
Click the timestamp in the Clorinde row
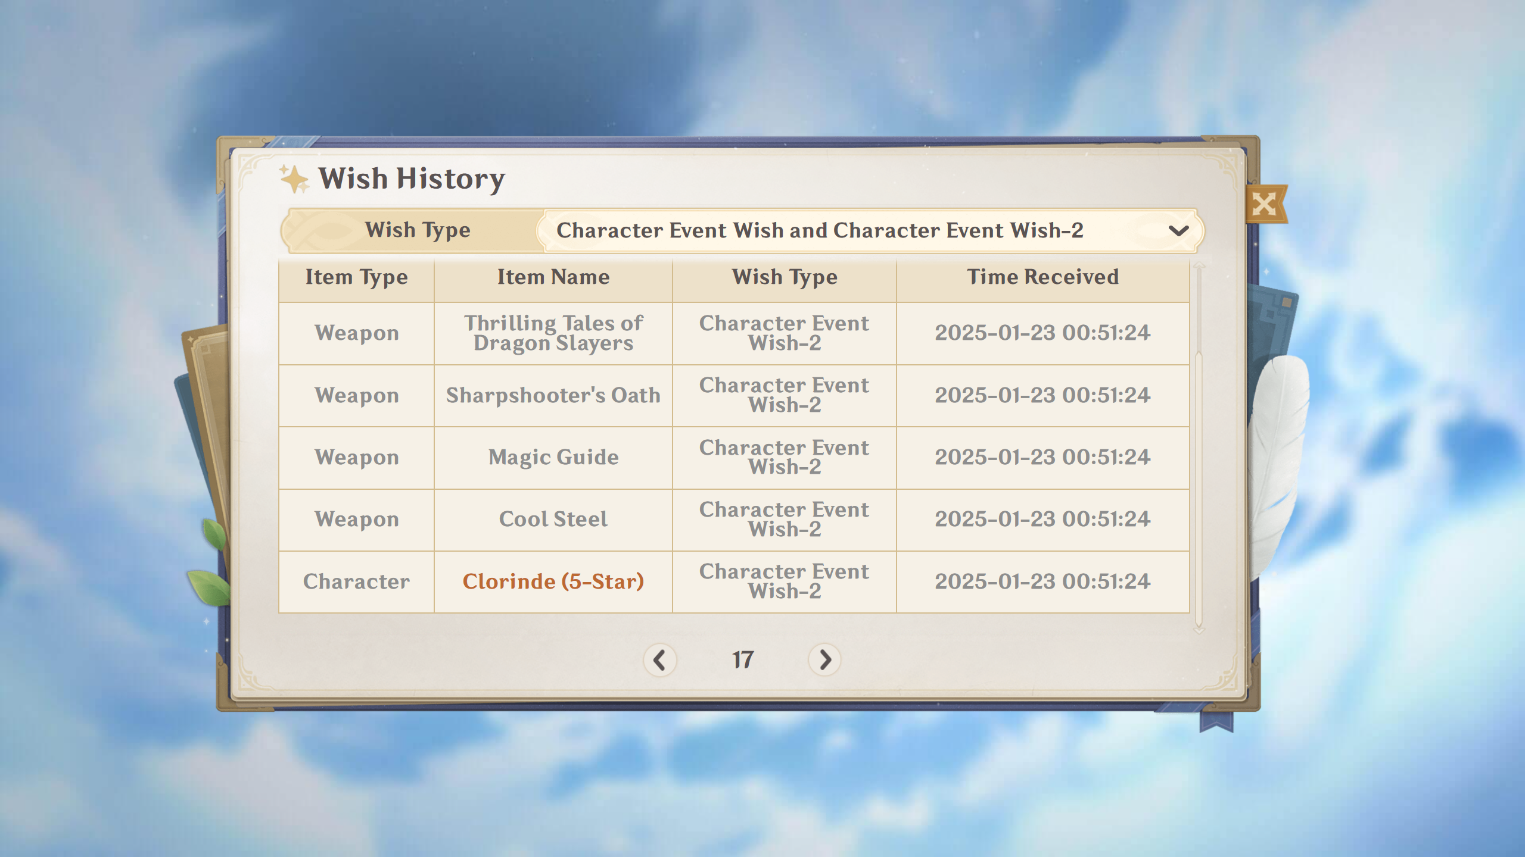tap(1042, 581)
